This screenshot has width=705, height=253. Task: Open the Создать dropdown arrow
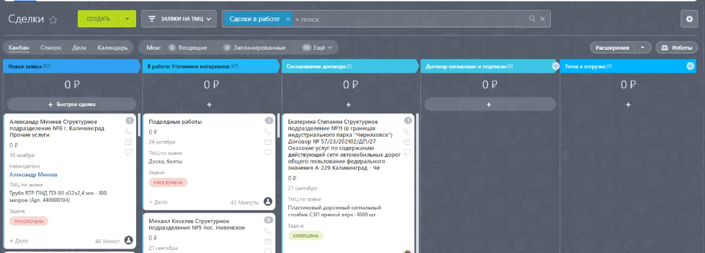pyautogui.click(x=127, y=19)
